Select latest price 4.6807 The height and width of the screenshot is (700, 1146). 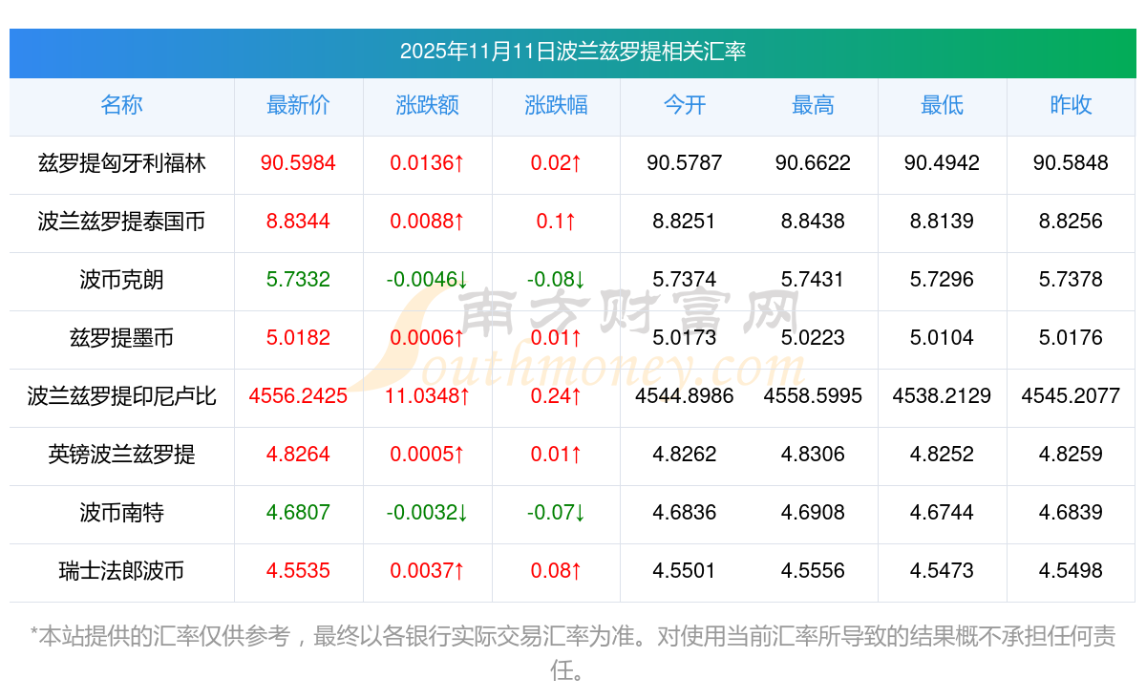298,513
